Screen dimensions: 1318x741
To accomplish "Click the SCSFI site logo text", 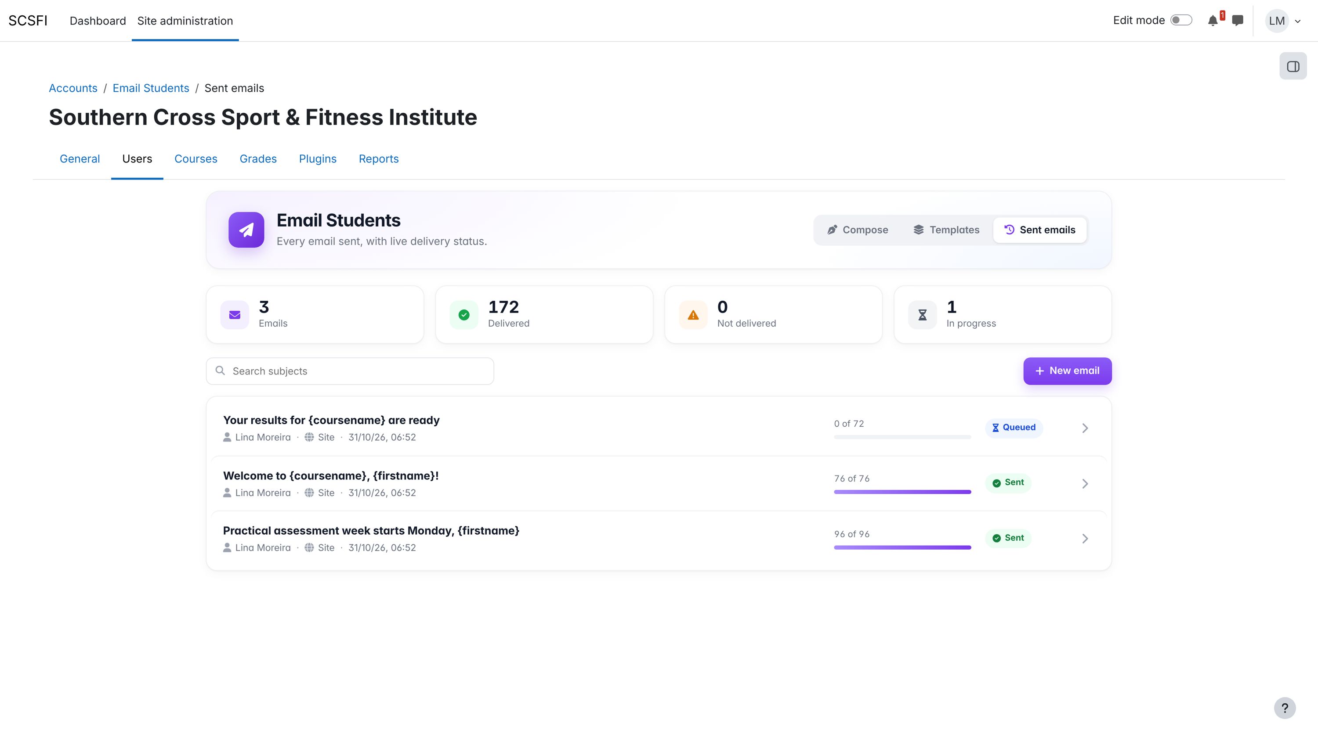I will point(28,21).
